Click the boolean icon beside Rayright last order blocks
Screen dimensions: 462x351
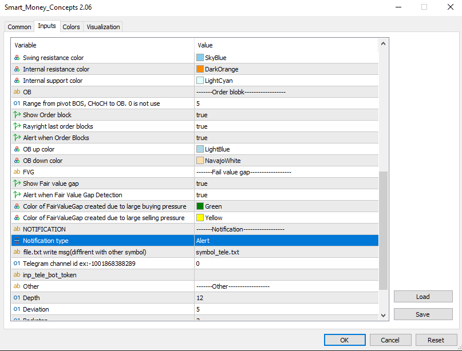17,126
